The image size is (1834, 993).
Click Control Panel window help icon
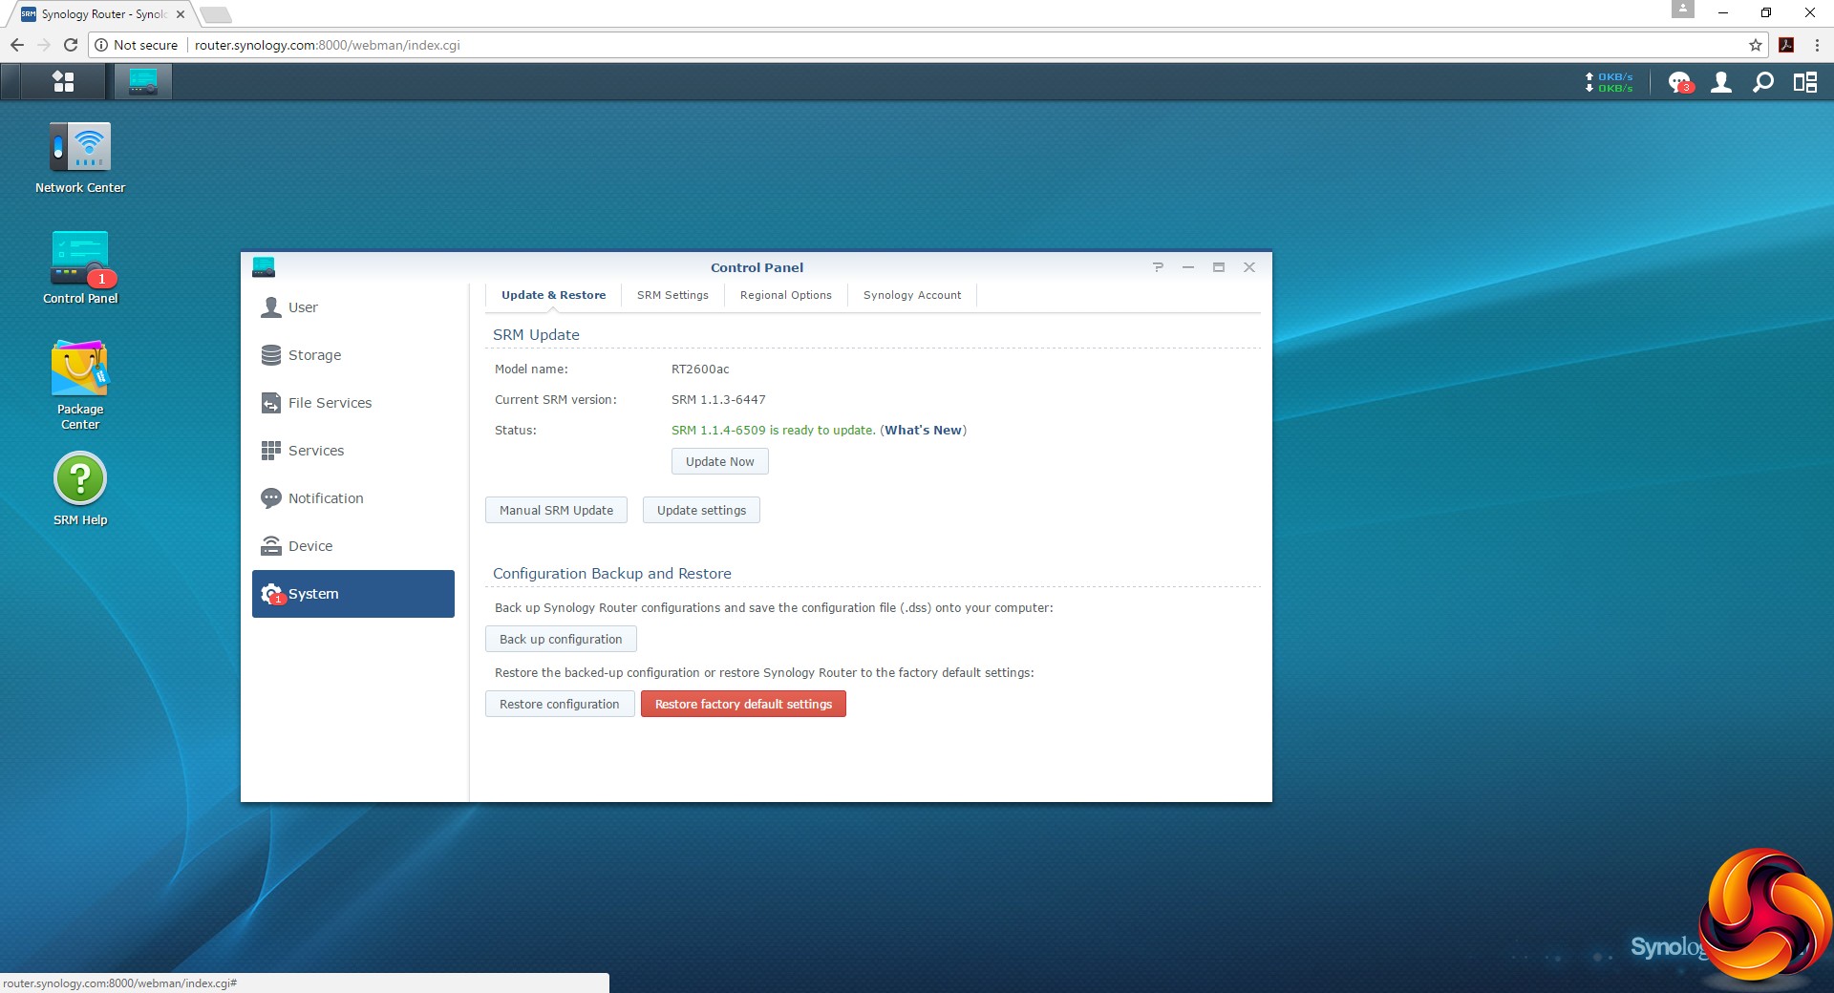(x=1158, y=267)
